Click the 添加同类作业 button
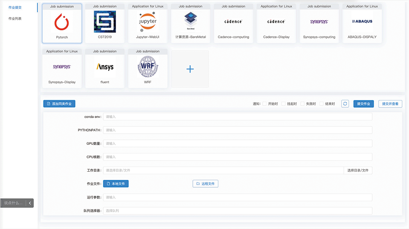The image size is (409, 229). (59, 104)
